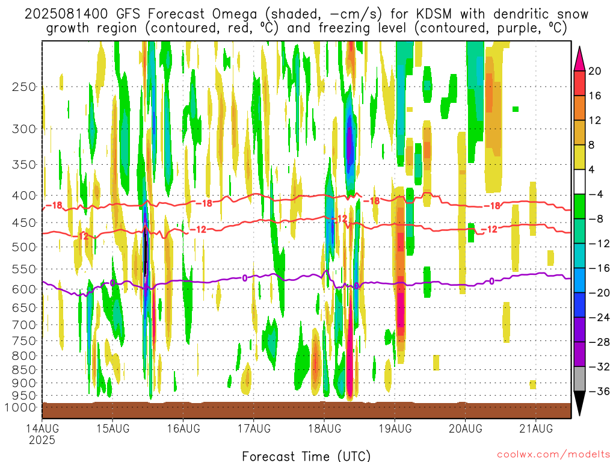The width and height of the screenshot is (616, 462).
Task: Click the 450 pressure level label
Action: [24, 223]
